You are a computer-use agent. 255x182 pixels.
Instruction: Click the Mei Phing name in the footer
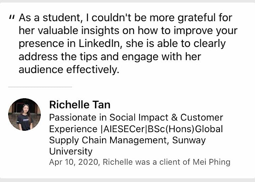[x=211, y=162]
